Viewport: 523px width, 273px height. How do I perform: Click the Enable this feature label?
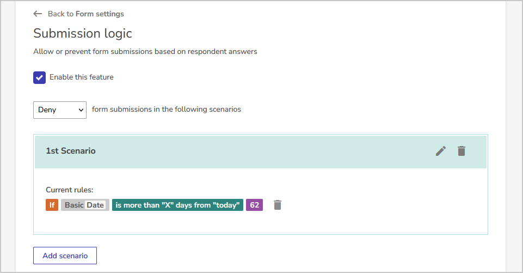[x=82, y=77]
